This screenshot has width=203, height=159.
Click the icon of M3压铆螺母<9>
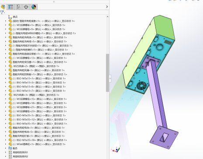click(10, 29)
